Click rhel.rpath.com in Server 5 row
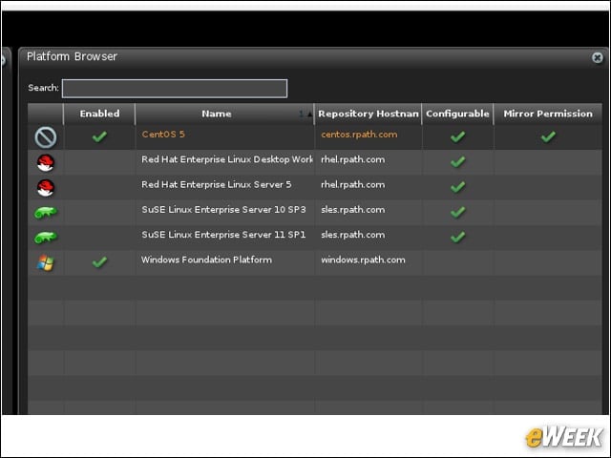 point(352,184)
